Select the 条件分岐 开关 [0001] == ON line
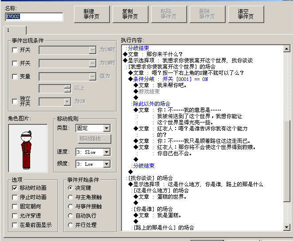The height and width of the screenshot is (241, 293). pyautogui.click(x=168, y=79)
